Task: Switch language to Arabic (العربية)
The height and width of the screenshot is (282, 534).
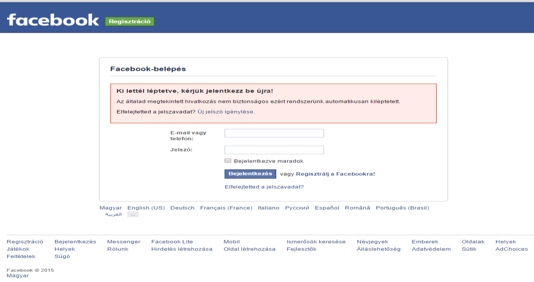Action: click(x=113, y=214)
